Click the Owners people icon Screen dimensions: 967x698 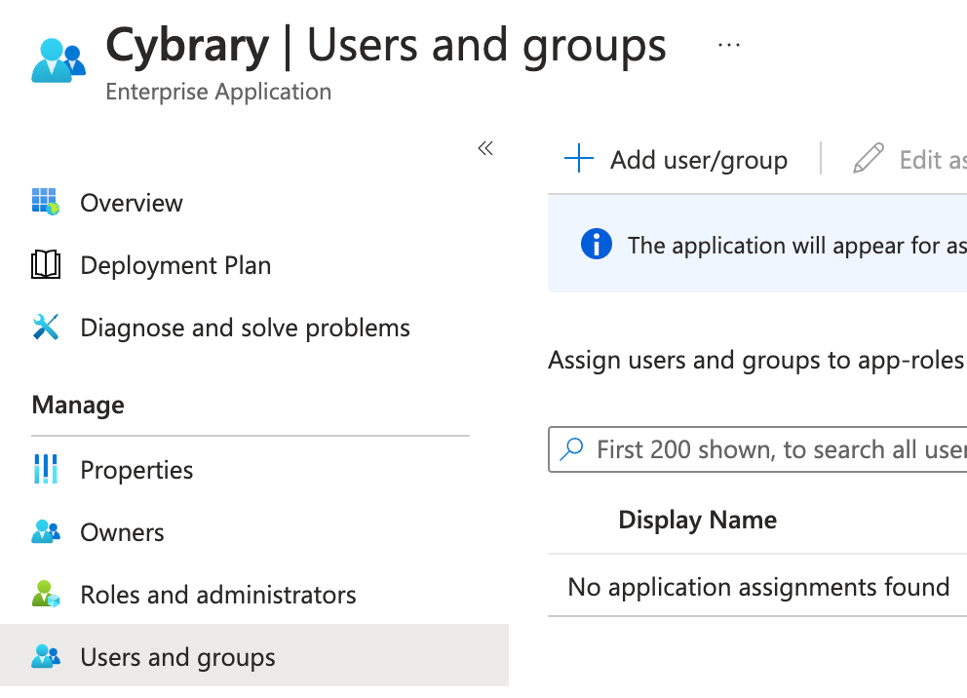[46, 531]
